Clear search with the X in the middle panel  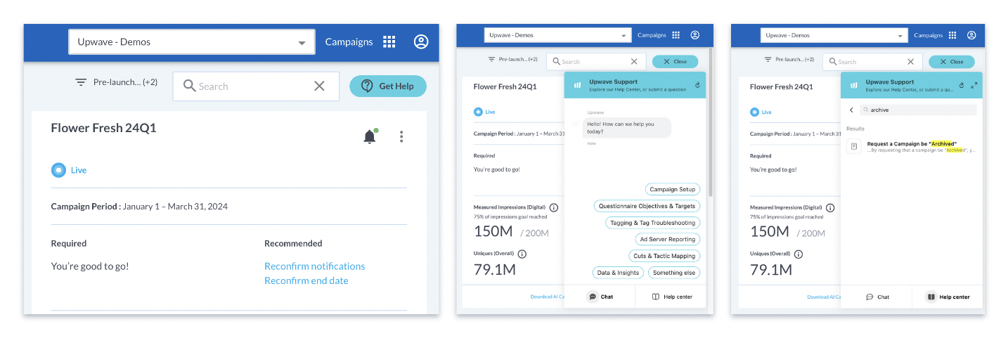tap(633, 62)
